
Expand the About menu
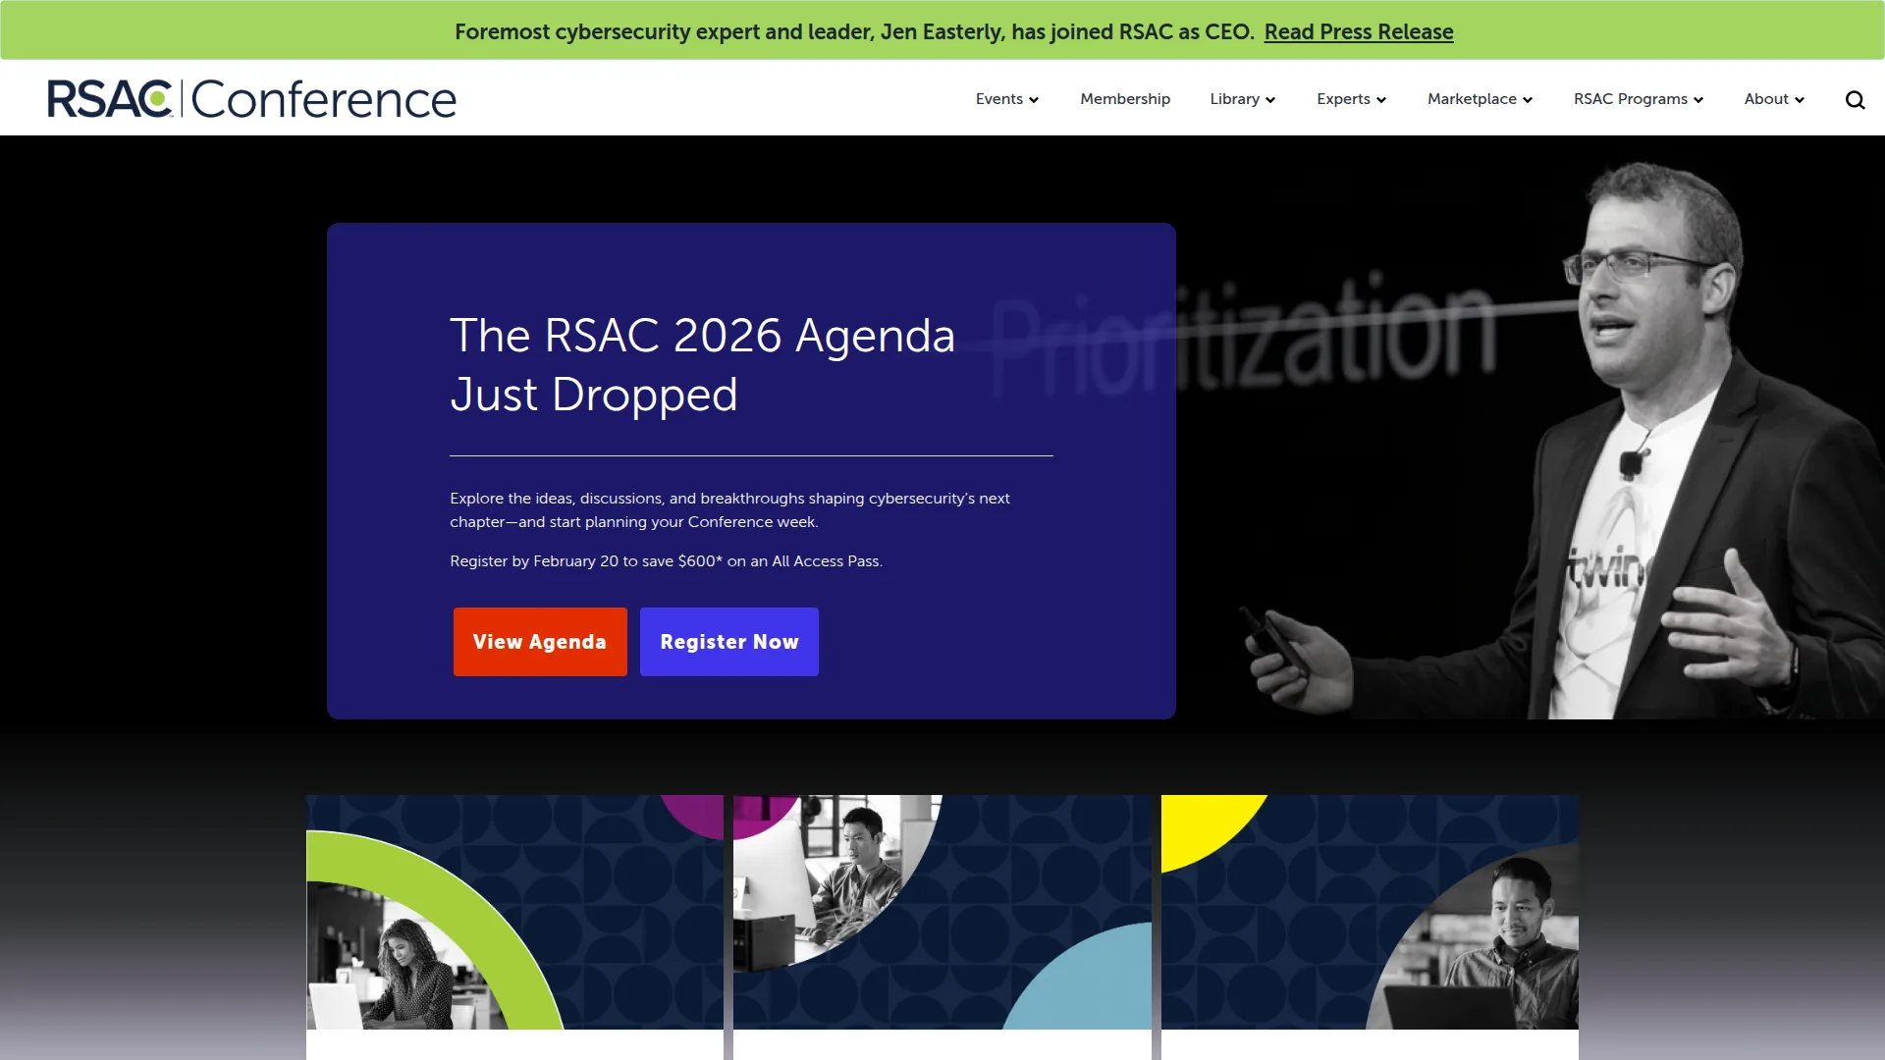1774,99
